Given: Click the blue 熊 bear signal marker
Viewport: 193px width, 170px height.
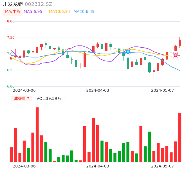Looking at the screenshot, I should tap(128, 52).
